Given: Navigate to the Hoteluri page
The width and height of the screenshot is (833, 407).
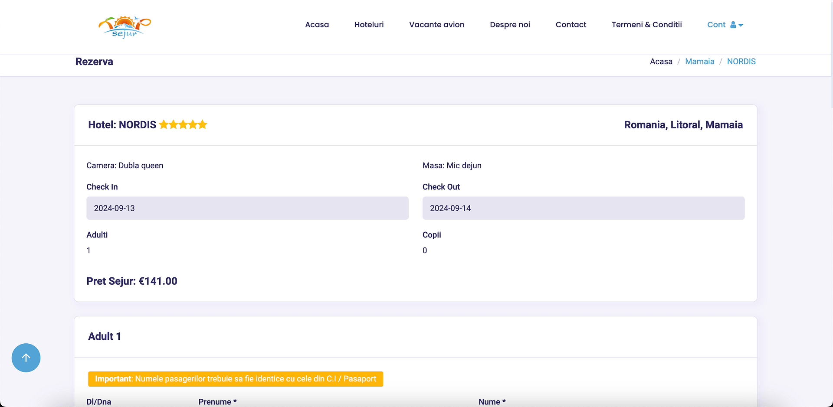Looking at the screenshot, I should tap(369, 25).
